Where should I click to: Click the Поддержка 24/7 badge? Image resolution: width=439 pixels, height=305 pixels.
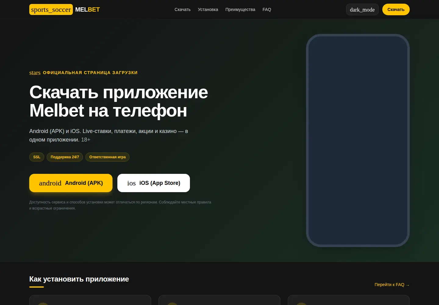click(65, 157)
